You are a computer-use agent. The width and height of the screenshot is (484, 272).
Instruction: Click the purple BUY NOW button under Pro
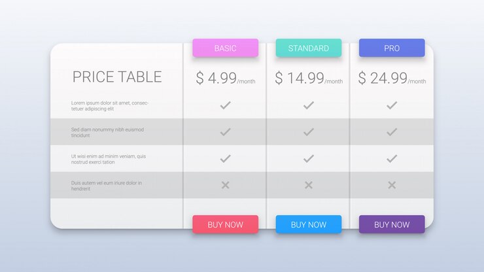click(392, 224)
